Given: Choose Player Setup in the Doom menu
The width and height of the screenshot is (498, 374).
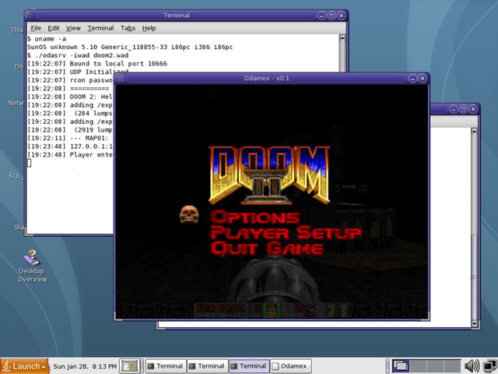Looking at the screenshot, I should click(286, 233).
